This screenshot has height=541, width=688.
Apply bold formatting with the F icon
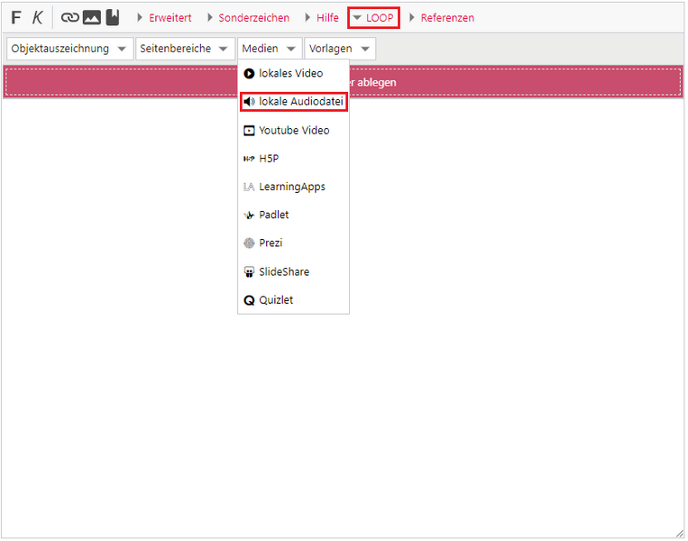tap(16, 17)
